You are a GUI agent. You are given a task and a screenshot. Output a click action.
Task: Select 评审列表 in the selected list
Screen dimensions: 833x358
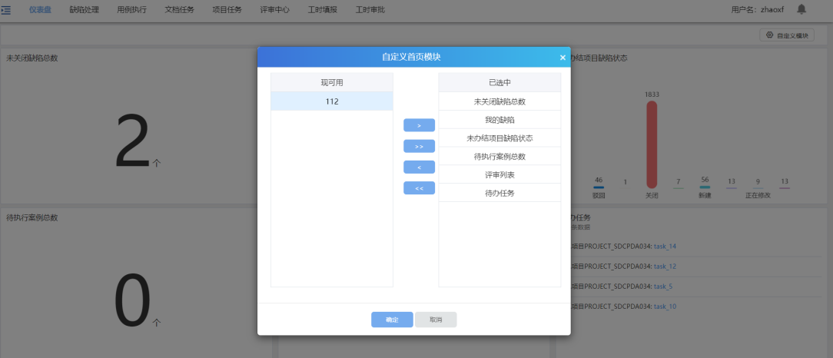pos(499,175)
